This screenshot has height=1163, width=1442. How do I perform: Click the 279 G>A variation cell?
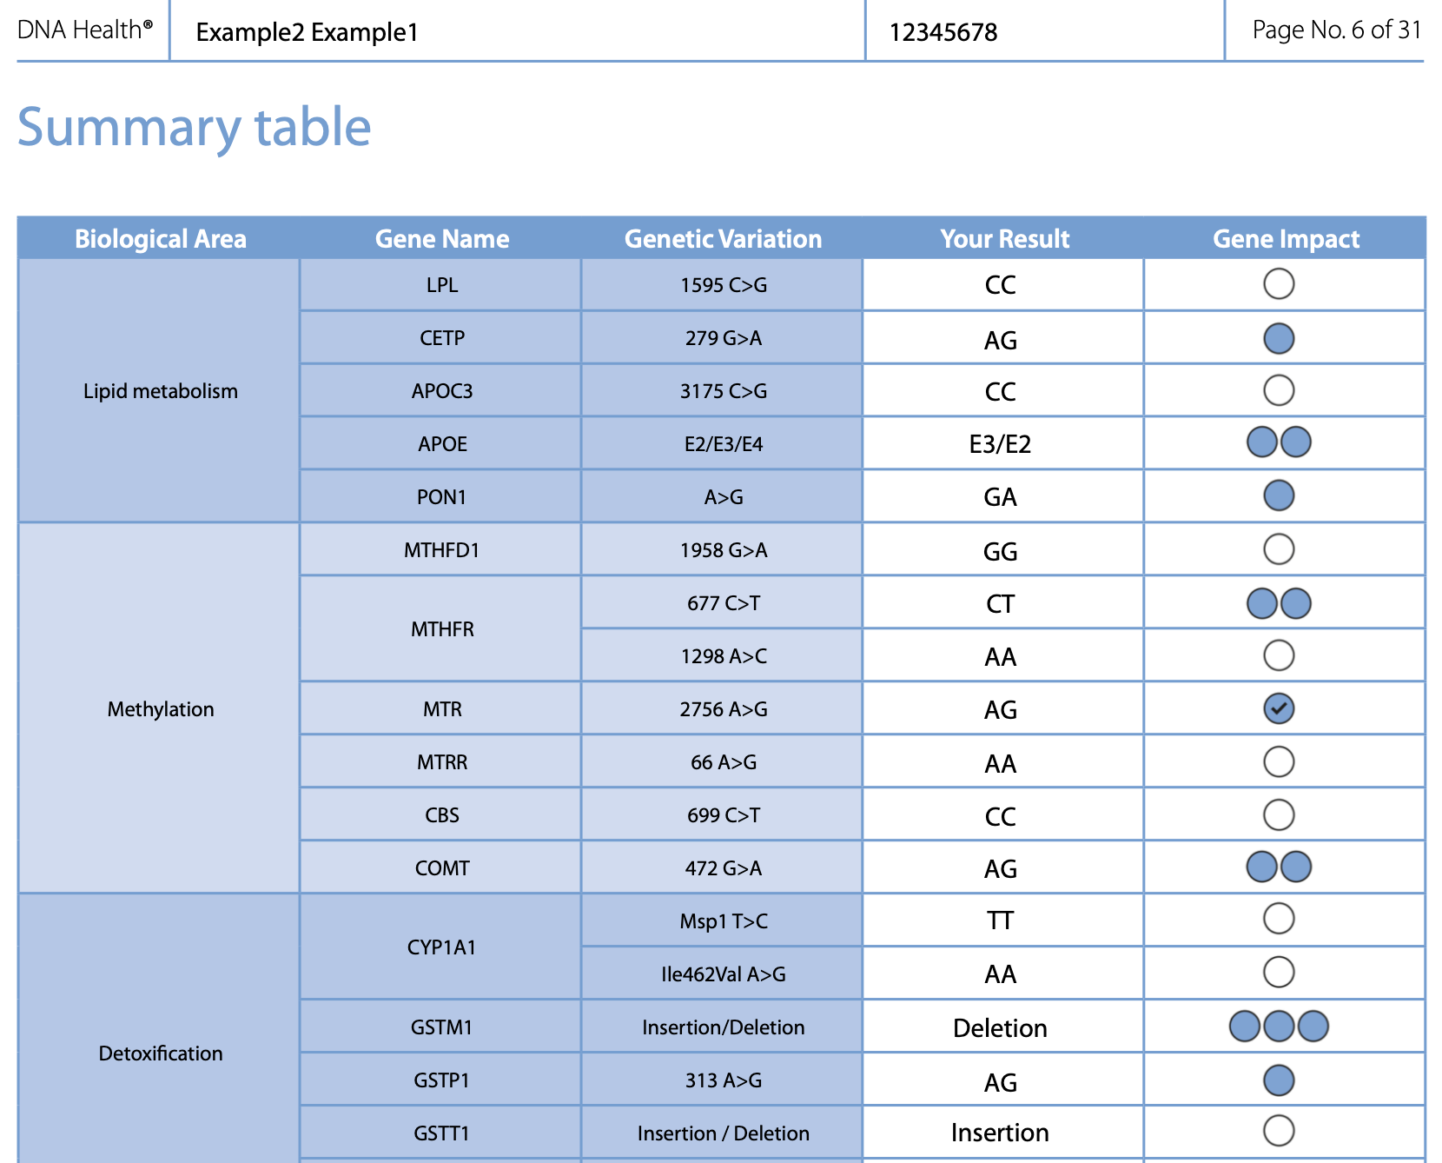tap(723, 338)
